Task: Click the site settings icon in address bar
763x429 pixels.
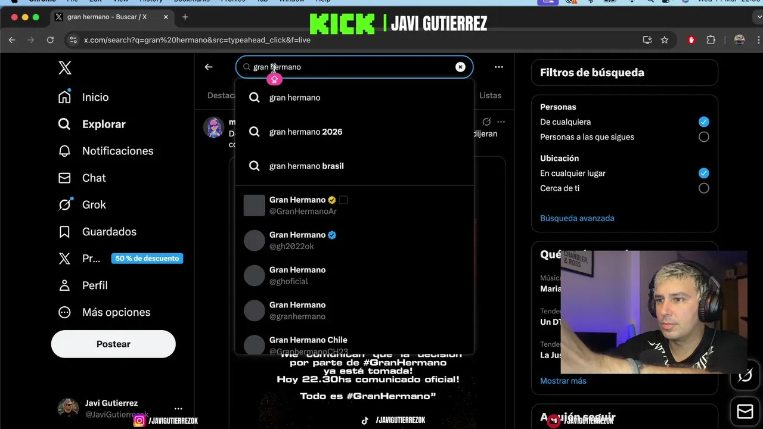Action: [x=73, y=40]
